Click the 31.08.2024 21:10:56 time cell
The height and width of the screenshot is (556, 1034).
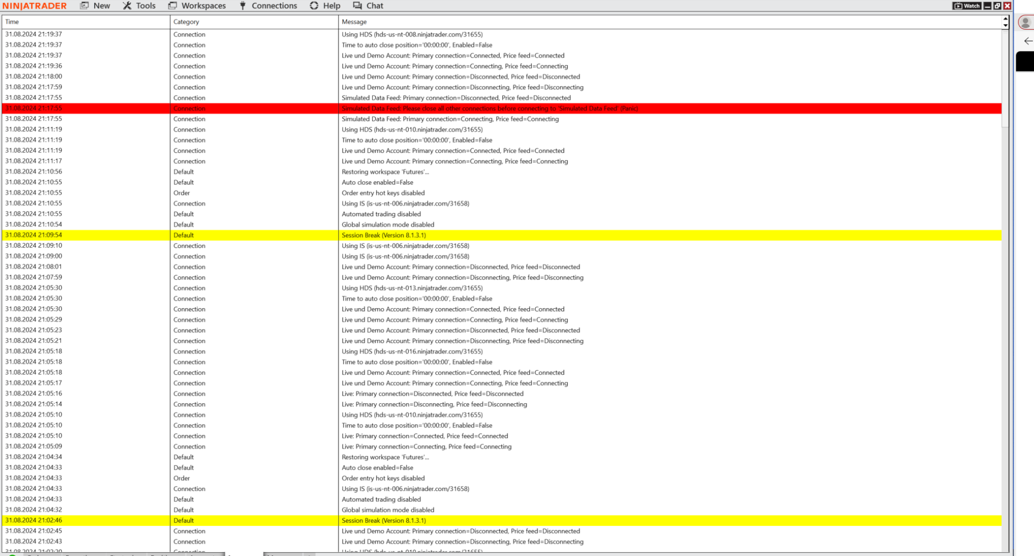pyautogui.click(x=33, y=172)
